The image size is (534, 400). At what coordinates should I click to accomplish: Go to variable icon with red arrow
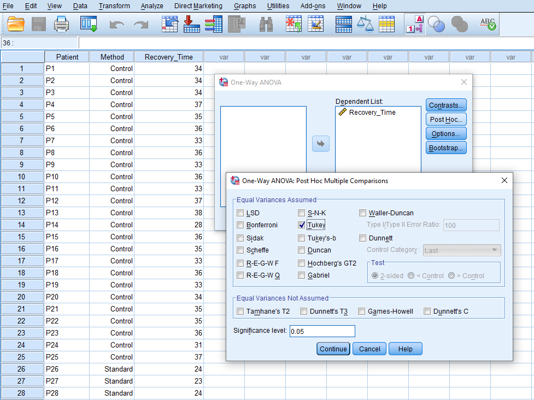click(191, 24)
